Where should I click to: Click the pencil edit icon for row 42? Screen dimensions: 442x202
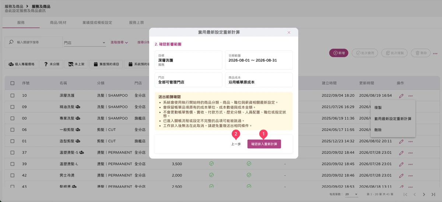[401, 176]
